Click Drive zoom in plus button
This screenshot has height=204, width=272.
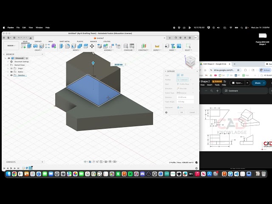pyautogui.click(x=217, y=91)
